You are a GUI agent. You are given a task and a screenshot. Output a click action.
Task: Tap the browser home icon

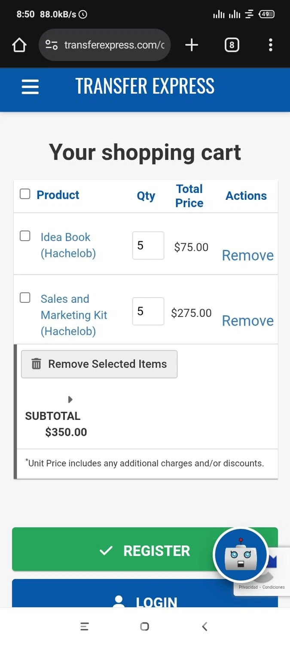[x=19, y=45]
